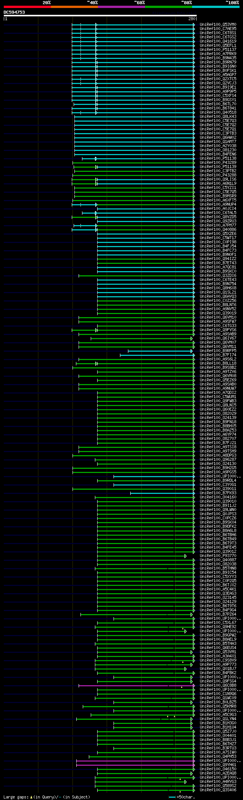This screenshot has height=800, width=243.
Task: Click hit label UniRef100_B9RFP5
Action: click(x=218, y=351)
